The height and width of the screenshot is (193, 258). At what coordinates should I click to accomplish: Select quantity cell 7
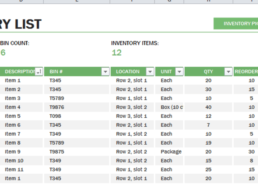tap(208, 125)
